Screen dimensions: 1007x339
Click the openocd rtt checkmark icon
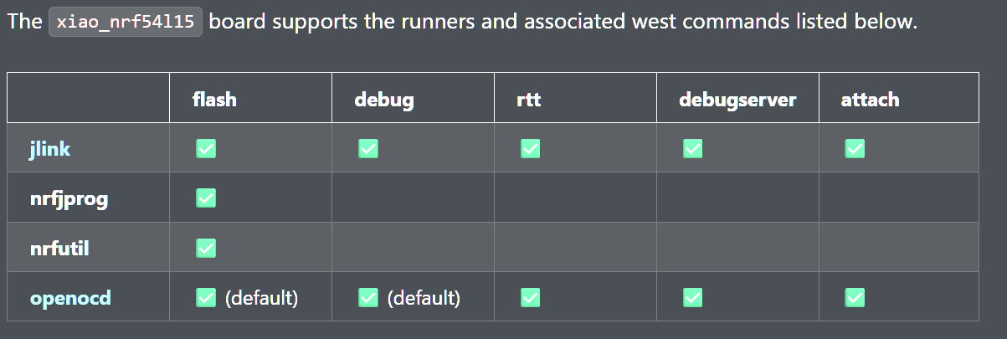click(x=530, y=297)
